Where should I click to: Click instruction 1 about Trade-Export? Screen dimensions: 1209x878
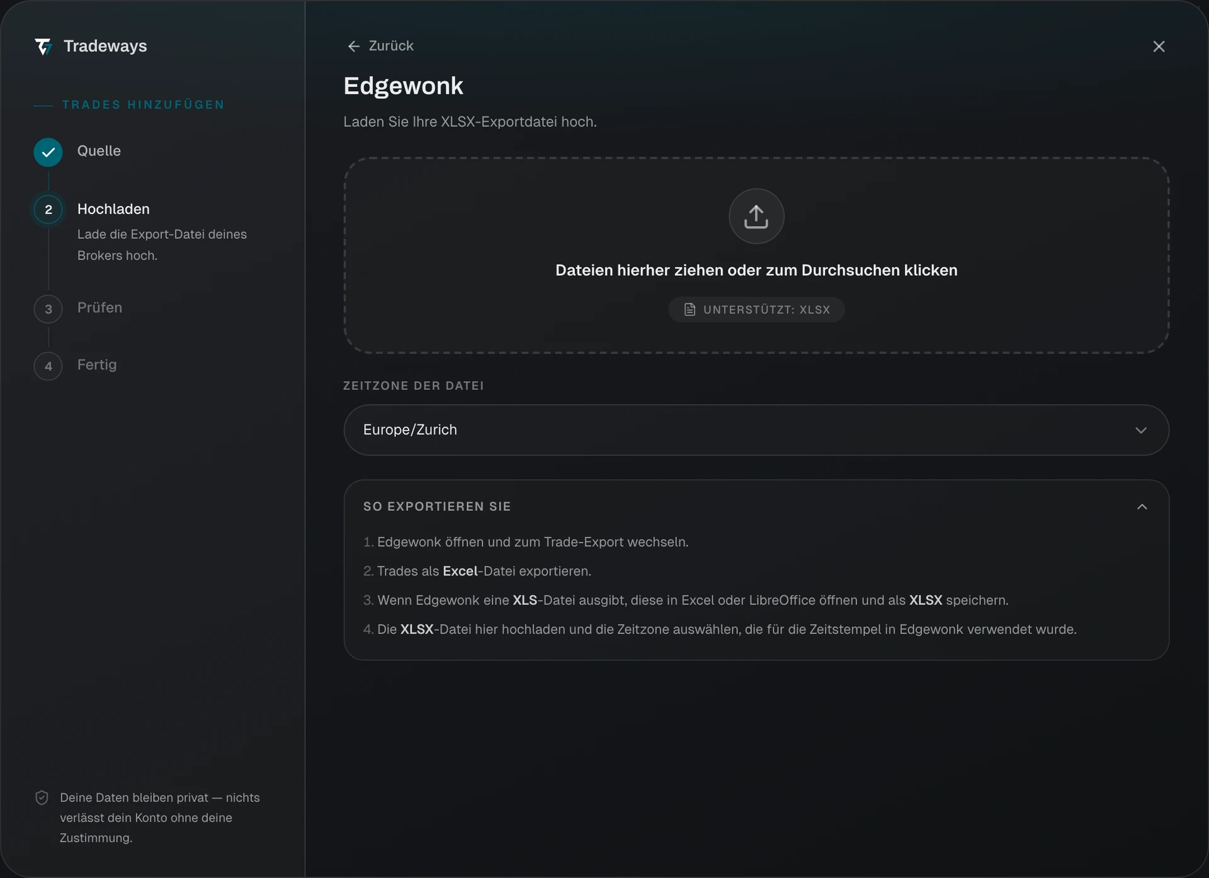click(x=526, y=542)
